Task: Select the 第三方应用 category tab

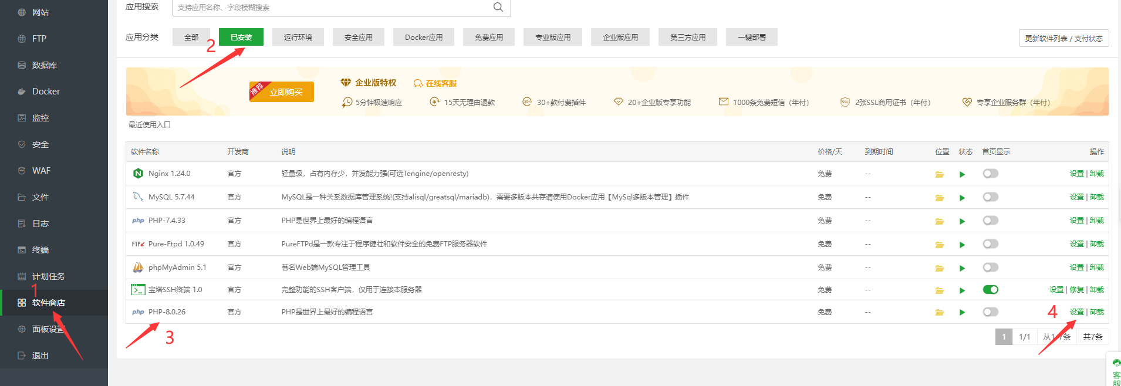Action: click(x=688, y=37)
